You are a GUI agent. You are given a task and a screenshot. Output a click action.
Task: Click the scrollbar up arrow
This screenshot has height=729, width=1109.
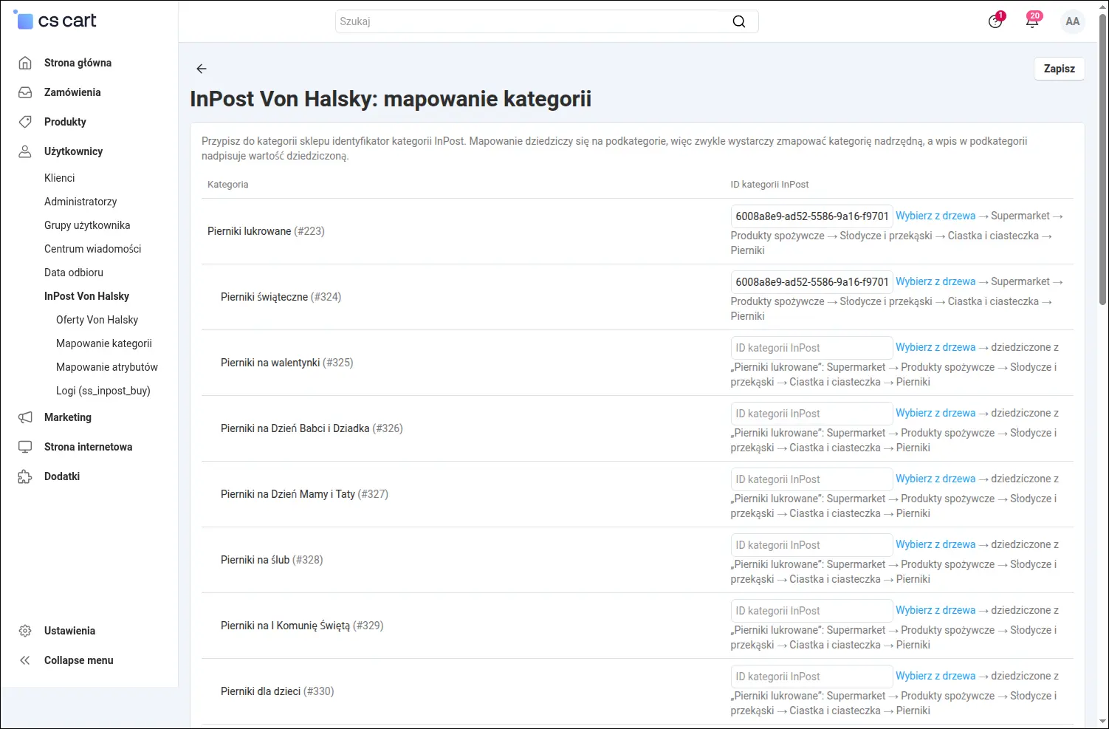1103,7
